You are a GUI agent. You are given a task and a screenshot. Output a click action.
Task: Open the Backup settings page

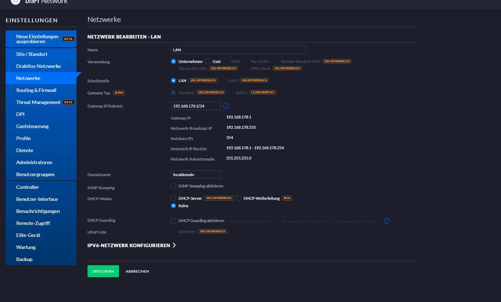coord(24,259)
